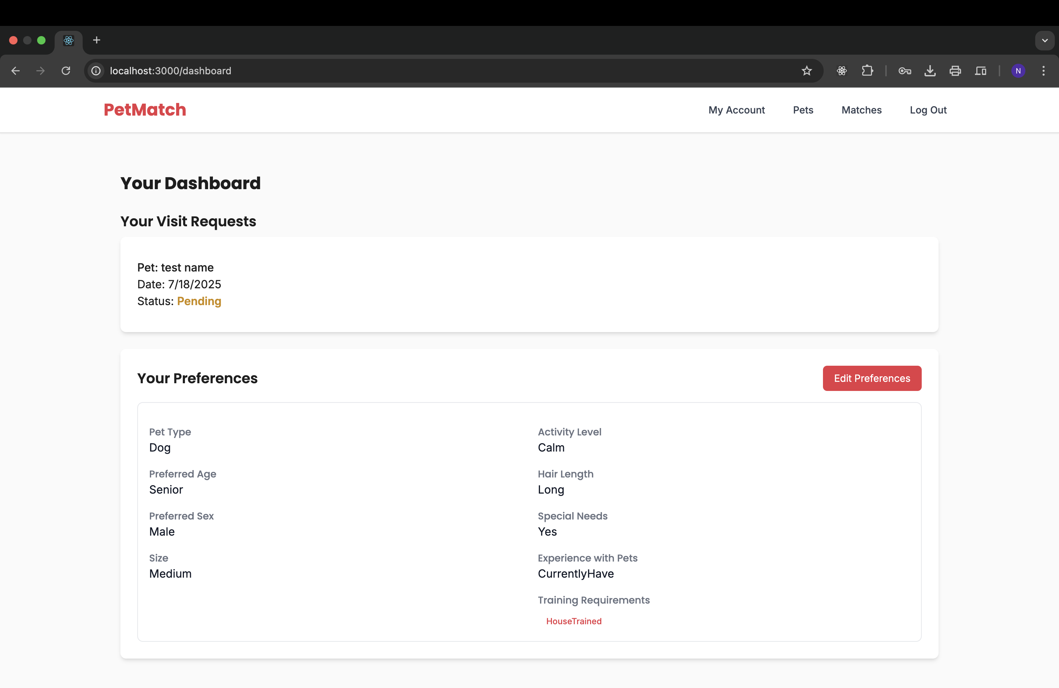Click the Activity Level value 'Calm'
The image size is (1059, 688).
coord(551,448)
